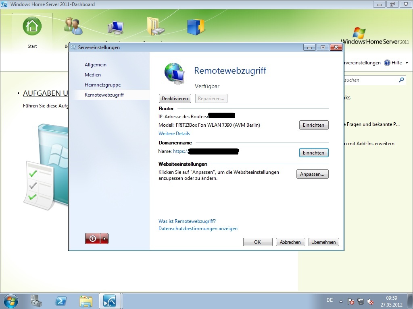Click the Deaktivieren button
Viewport: 413px width, 309px height.
pos(175,99)
